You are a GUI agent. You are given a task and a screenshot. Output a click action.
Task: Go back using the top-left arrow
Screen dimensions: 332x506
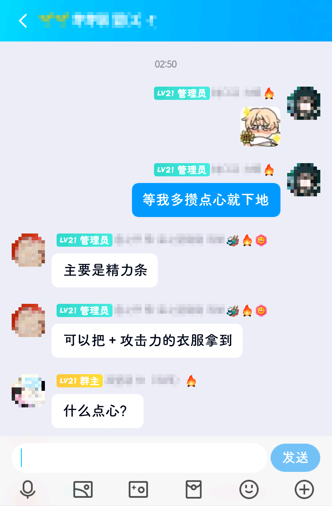pyautogui.click(x=23, y=21)
